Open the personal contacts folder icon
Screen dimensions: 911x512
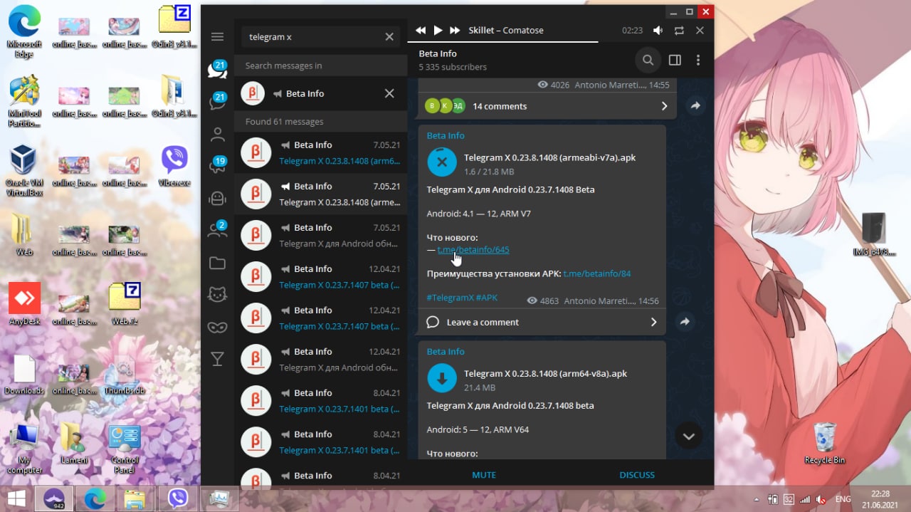pyautogui.click(x=218, y=134)
